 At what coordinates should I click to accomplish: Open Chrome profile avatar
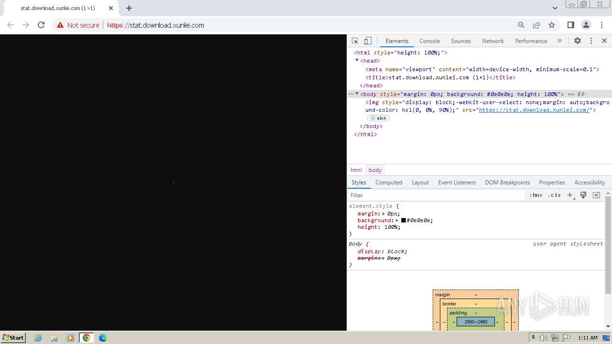tap(586, 25)
